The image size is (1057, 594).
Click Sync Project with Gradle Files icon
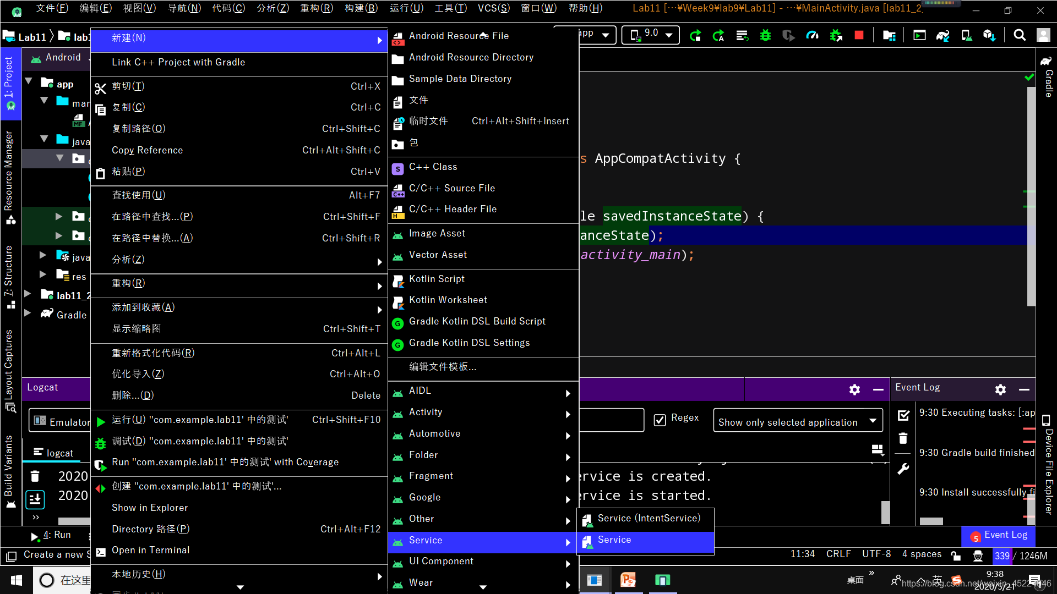coord(942,36)
